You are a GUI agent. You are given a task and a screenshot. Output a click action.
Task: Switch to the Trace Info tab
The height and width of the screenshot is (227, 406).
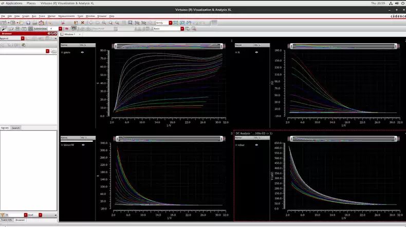tap(7, 220)
